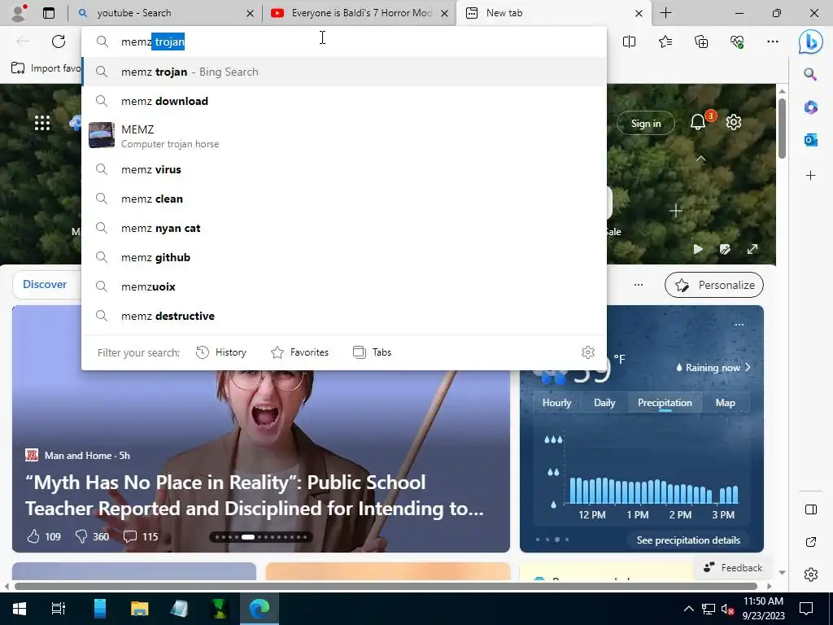Viewport: 833px width, 625px height.
Task: Toggle sidebar layout icon
Action: [x=811, y=509]
